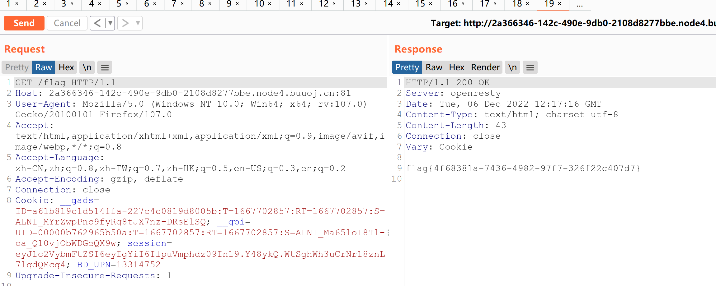Open the Request options hamburger menu

pos(105,67)
